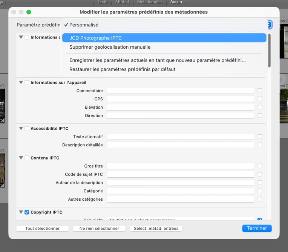Viewport: 288px width, 252px height.
Task: Check the Accessibilité IPTC section checkbox
Action: [27, 128]
